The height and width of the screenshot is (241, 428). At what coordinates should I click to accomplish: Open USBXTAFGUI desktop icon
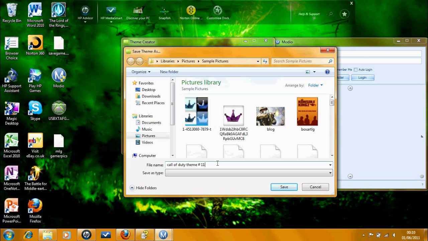pos(59,111)
